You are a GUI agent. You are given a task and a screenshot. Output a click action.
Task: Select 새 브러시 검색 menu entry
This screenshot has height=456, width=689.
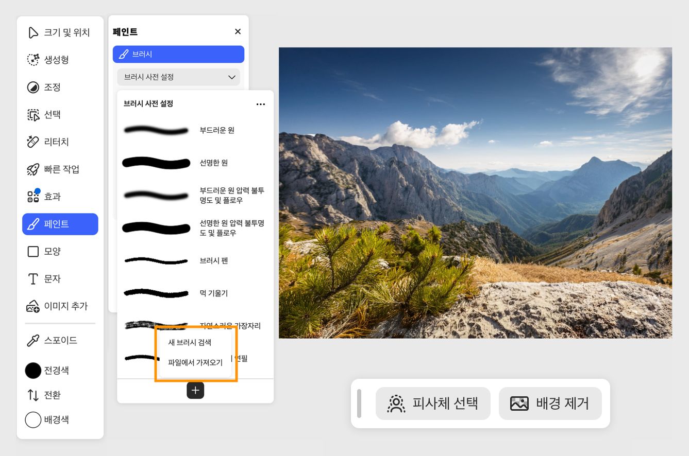tap(190, 342)
